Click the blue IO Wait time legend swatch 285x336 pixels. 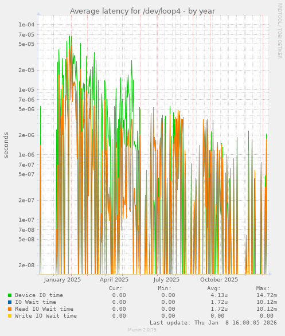10,302
